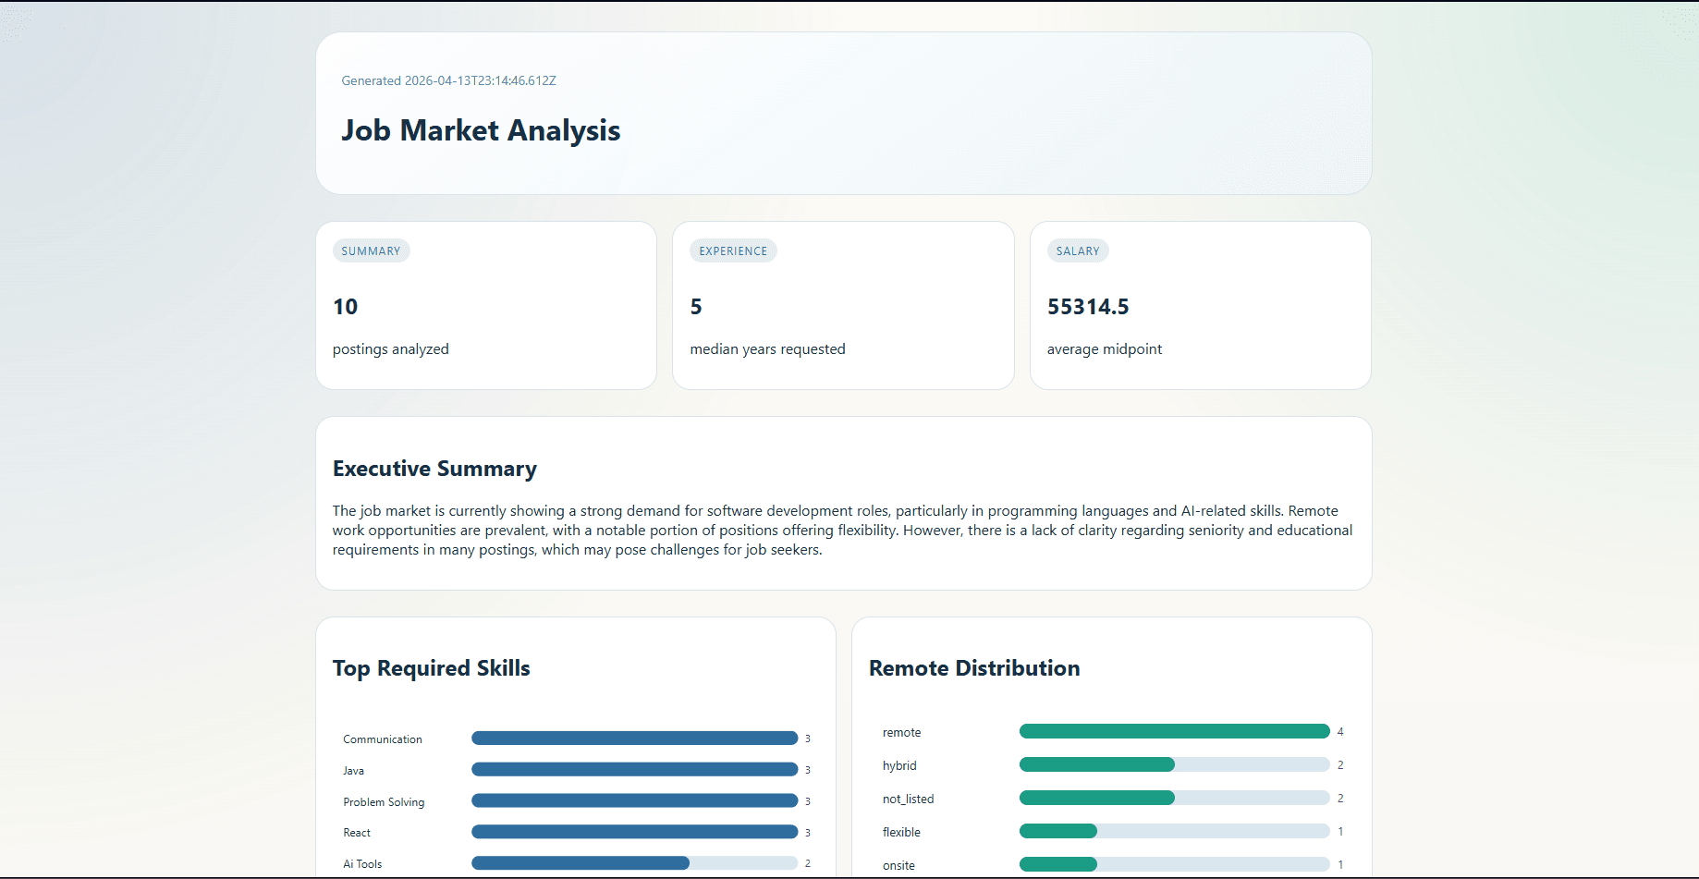Click the 'average midpoint' label
Viewport: 1699px width, 879px height.
coord(1105,349)
